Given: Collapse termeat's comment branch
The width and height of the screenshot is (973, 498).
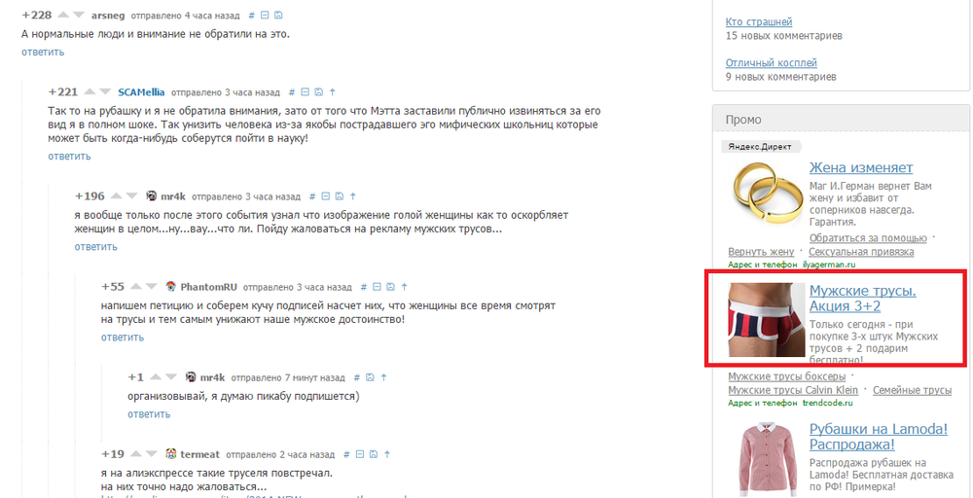Looking at the screenshot, I should [359, 454].
